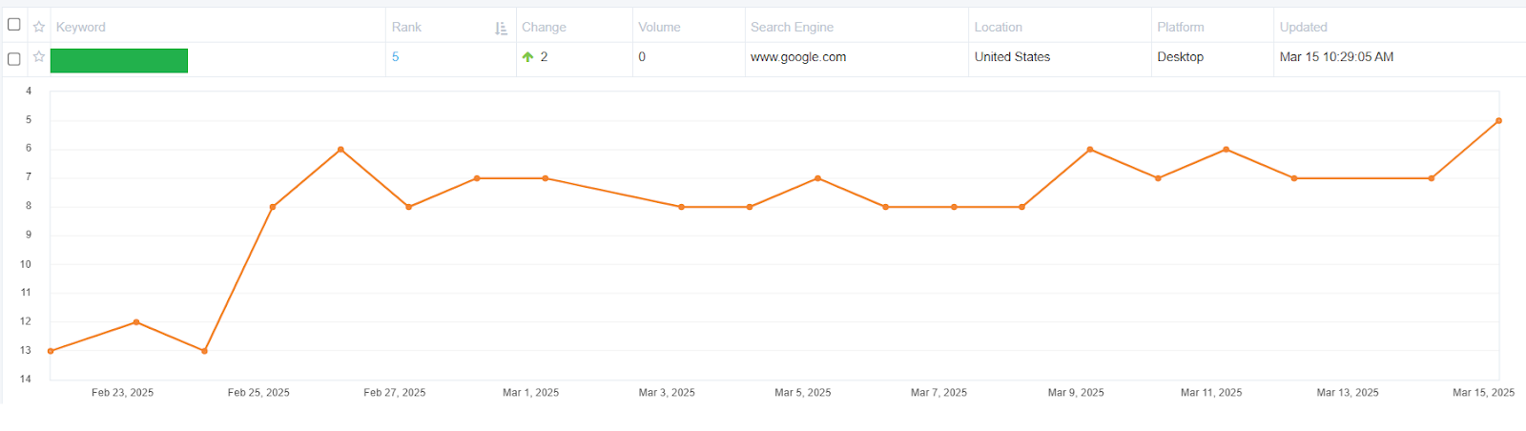The width and height of the screenshot is (1526, 431).
Task: Click the Mar 7, 2025 axis label
Action: 939,393
